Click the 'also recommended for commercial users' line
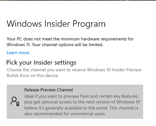Screen dimensions: 156x126 65,114
